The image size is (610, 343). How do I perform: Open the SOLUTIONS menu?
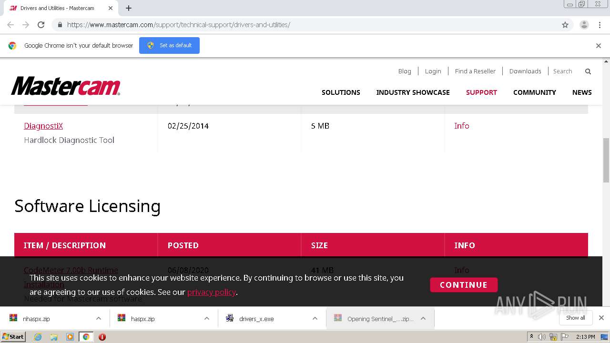click(341, 92)
